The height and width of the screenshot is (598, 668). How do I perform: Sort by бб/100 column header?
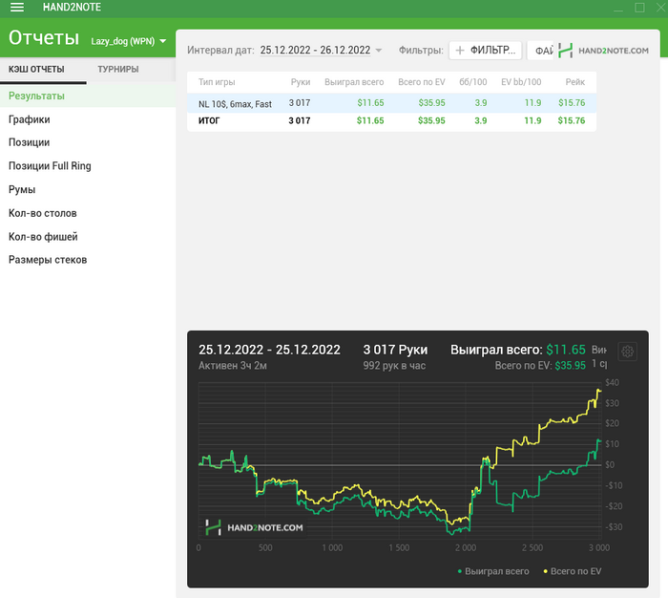click(x=473, y=82)
